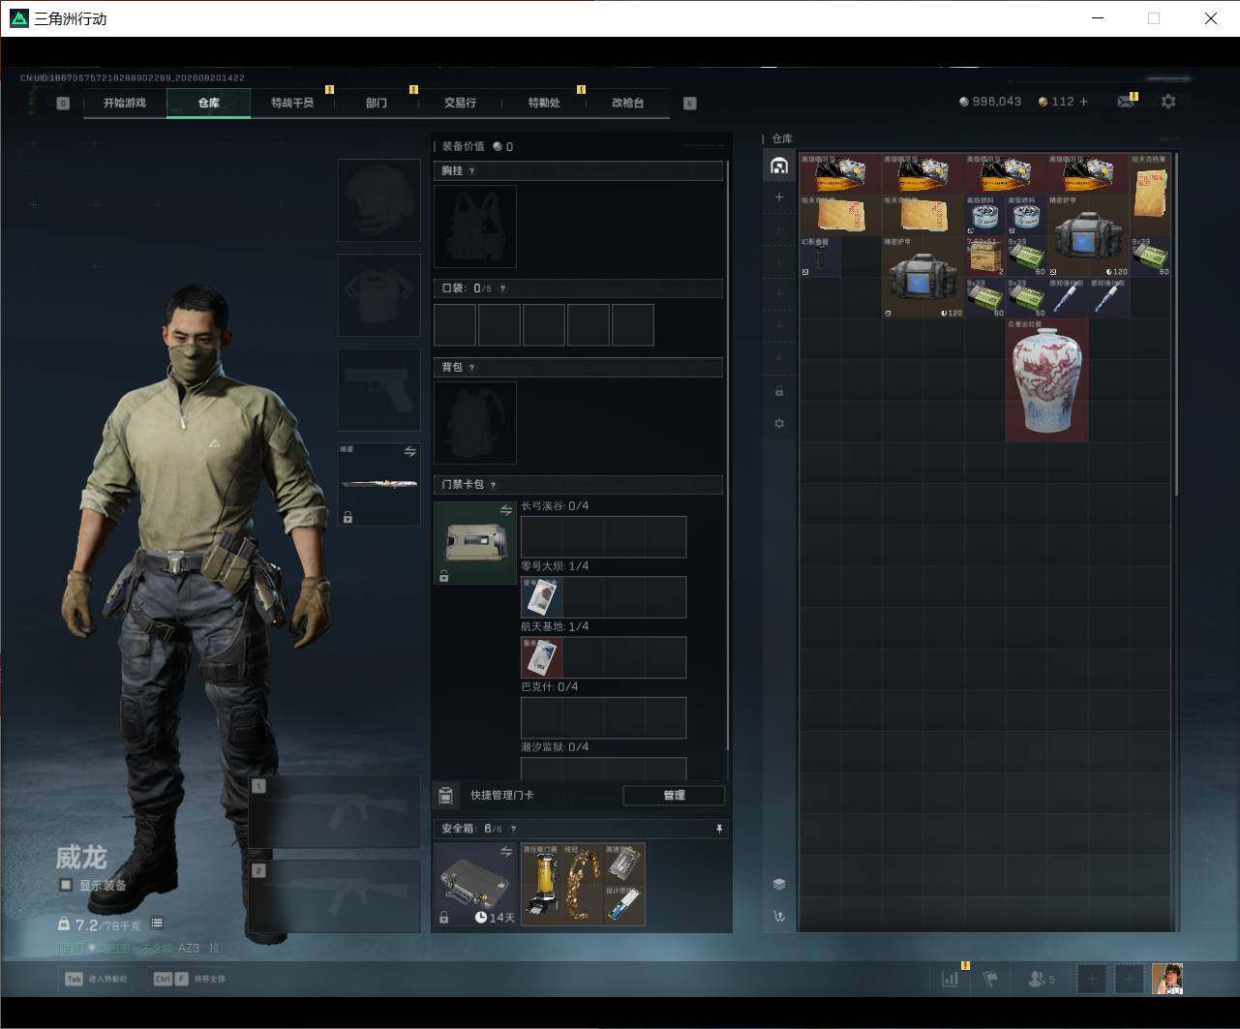Show help for 安全箱 section
The image size is (1240, 1029).
tap(513, 829)
